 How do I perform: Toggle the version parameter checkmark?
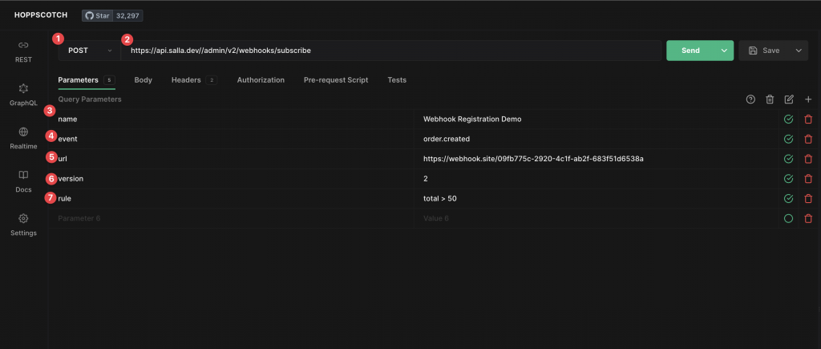click(788, 179)
